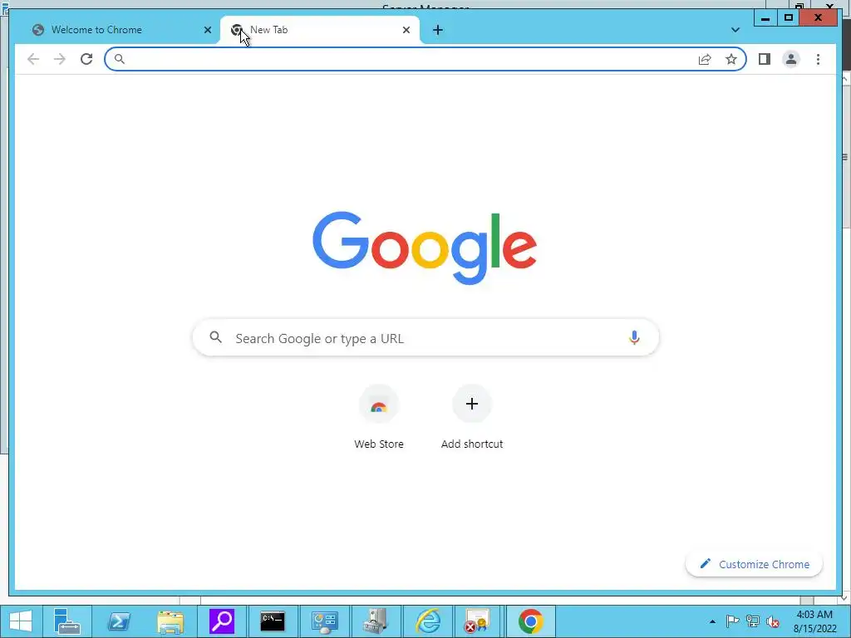Reload the current page
The height and width of the screenshot is (638, 851).
[86, 59]
